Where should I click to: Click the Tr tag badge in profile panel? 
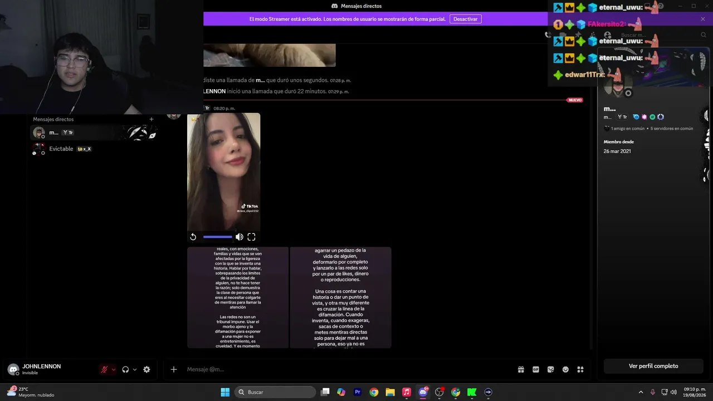[x=622, y=118]
